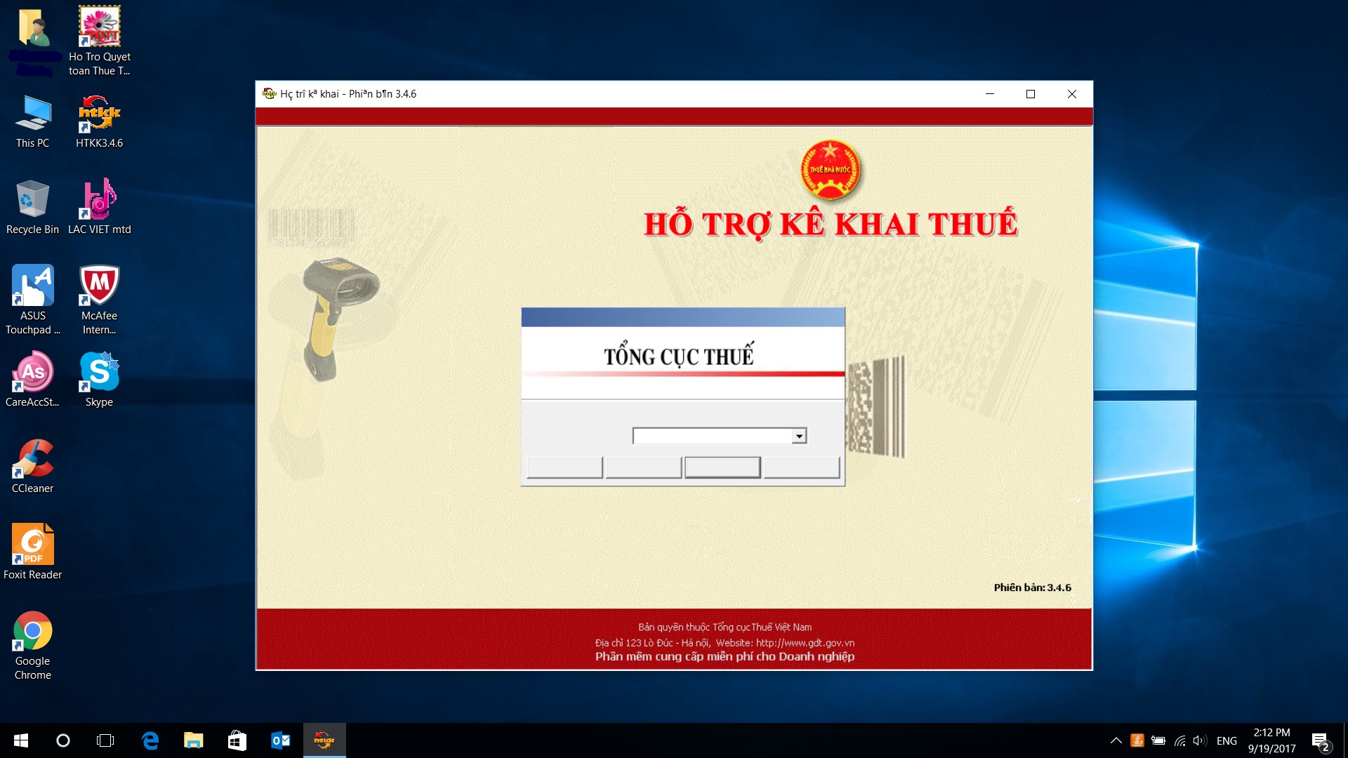Expand the tax code combo box arrow

(x=799, y=437)
